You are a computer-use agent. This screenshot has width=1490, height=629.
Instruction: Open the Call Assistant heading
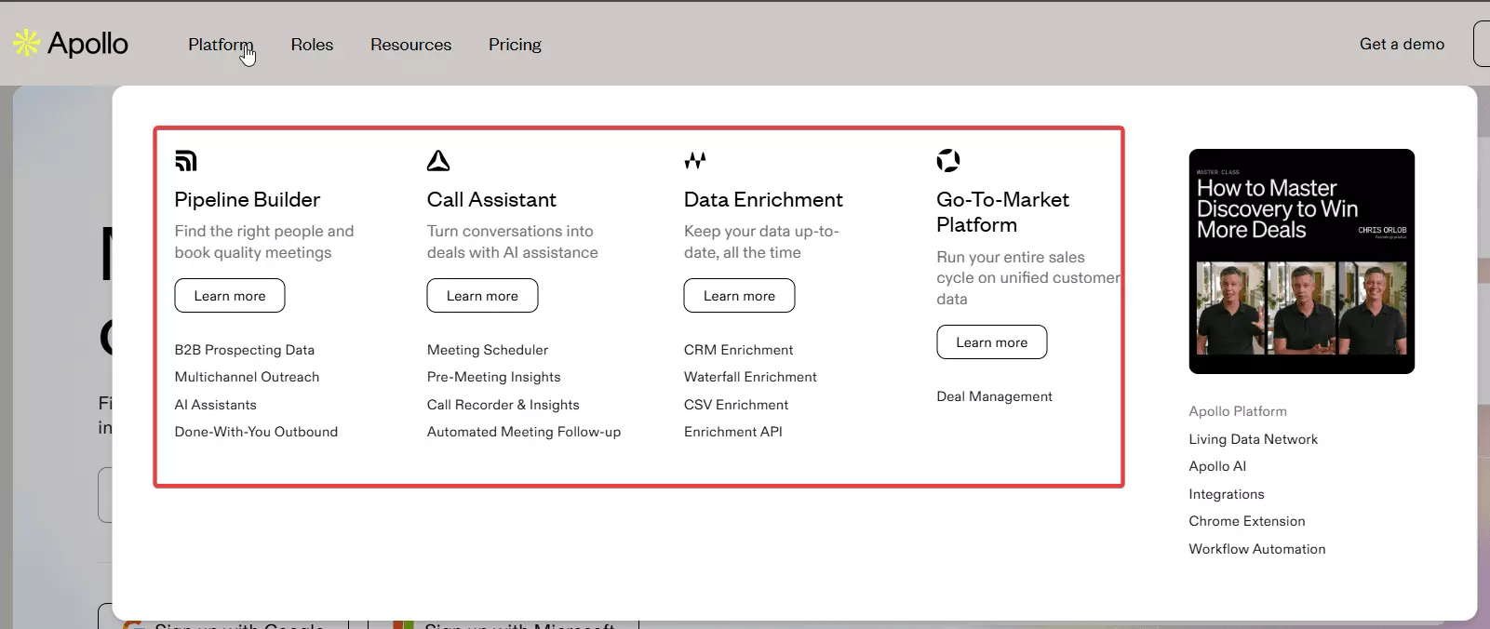click(491, 200)
